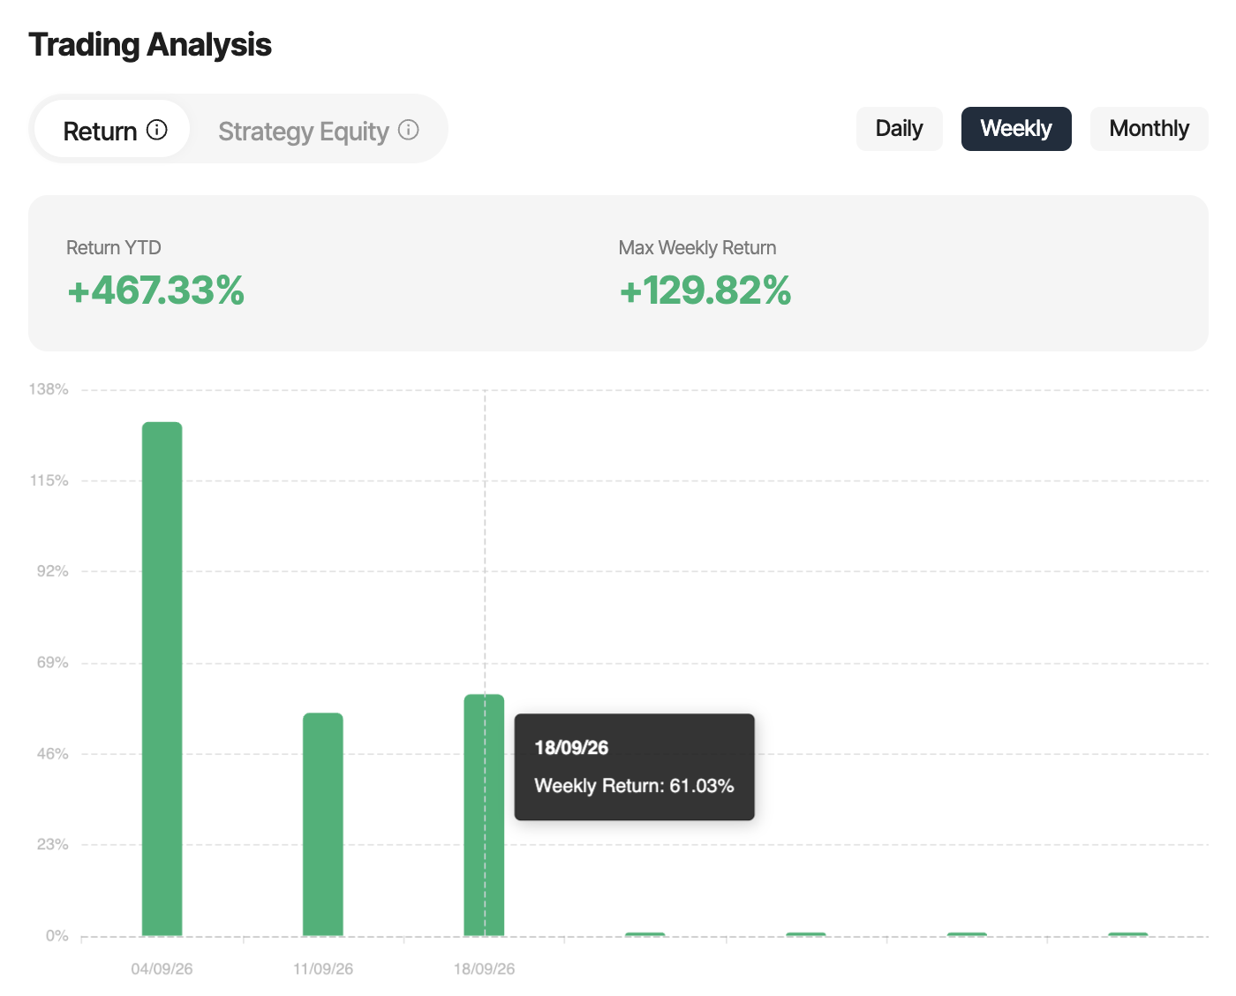Click the tooltip date 18/09/26
This screenshot has height=996, width=1236.
tap(571, 748)
